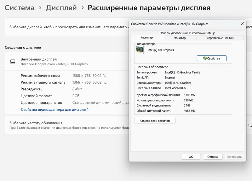Open Свойства видеоадаптера для дисплея 1 link

(x=55, y=110)
